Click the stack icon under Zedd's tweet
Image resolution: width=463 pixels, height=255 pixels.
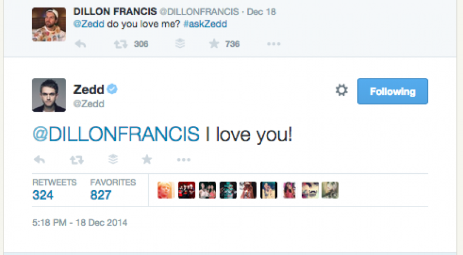pos(113,160)
